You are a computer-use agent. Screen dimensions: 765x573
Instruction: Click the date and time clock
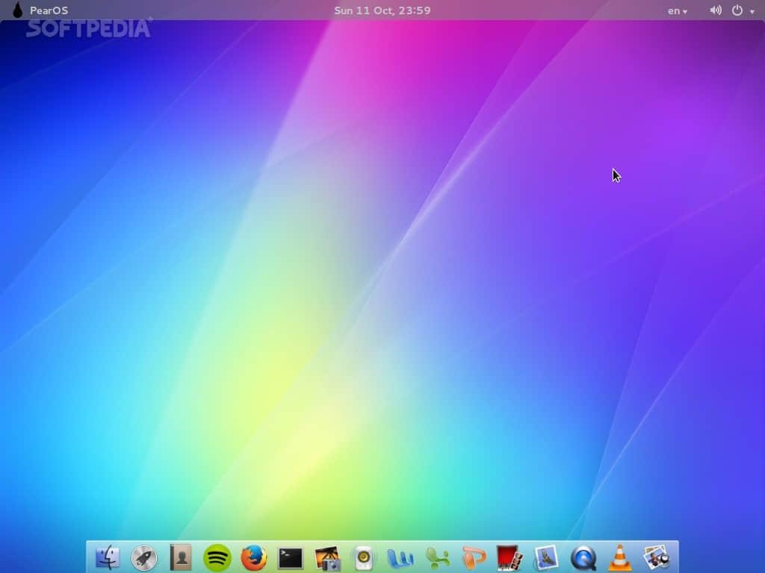pos(382,10)
